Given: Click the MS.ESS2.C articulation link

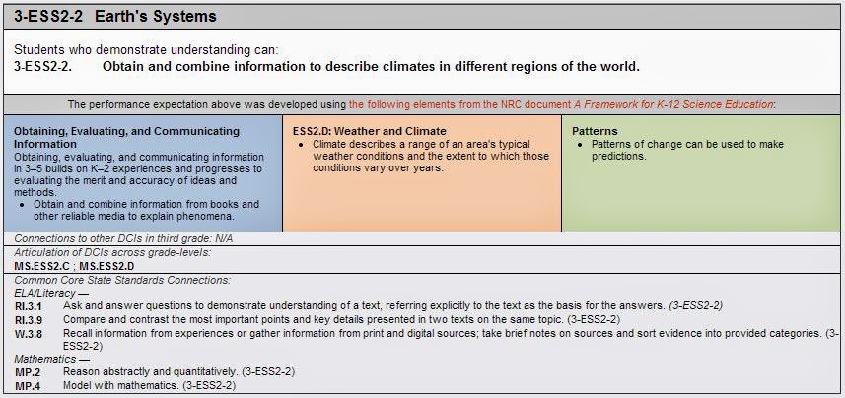Looking at the screenshot, I should coord(41,266).
